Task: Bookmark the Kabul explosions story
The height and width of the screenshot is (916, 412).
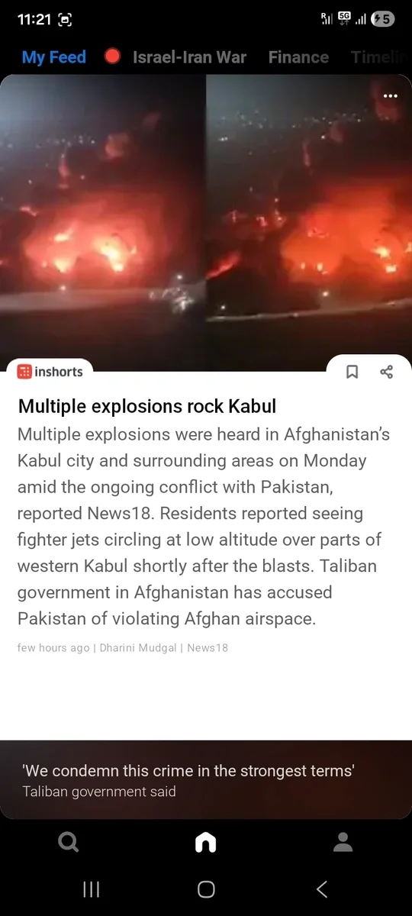Action: click(x=352, y=372)
